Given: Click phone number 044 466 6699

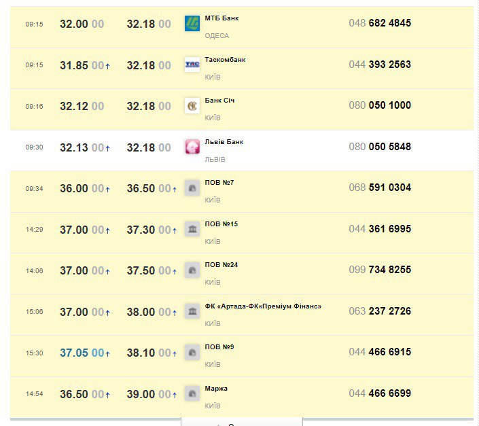Looking at the screenshot, I should pyautogui.click(x=380, y=393).
